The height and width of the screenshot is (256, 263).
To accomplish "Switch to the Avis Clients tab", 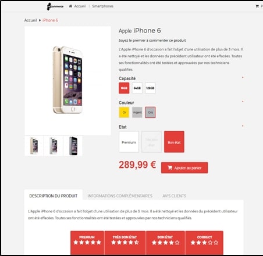I will tap(174, 196).
